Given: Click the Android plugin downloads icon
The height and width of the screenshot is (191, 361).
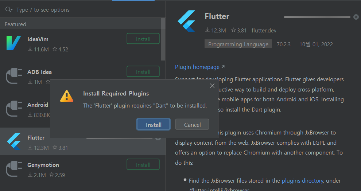Looking at the screenshot, I should click(x=30, y=114).
